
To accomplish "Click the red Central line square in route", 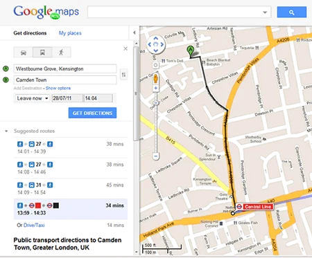I will click(38, 205).
